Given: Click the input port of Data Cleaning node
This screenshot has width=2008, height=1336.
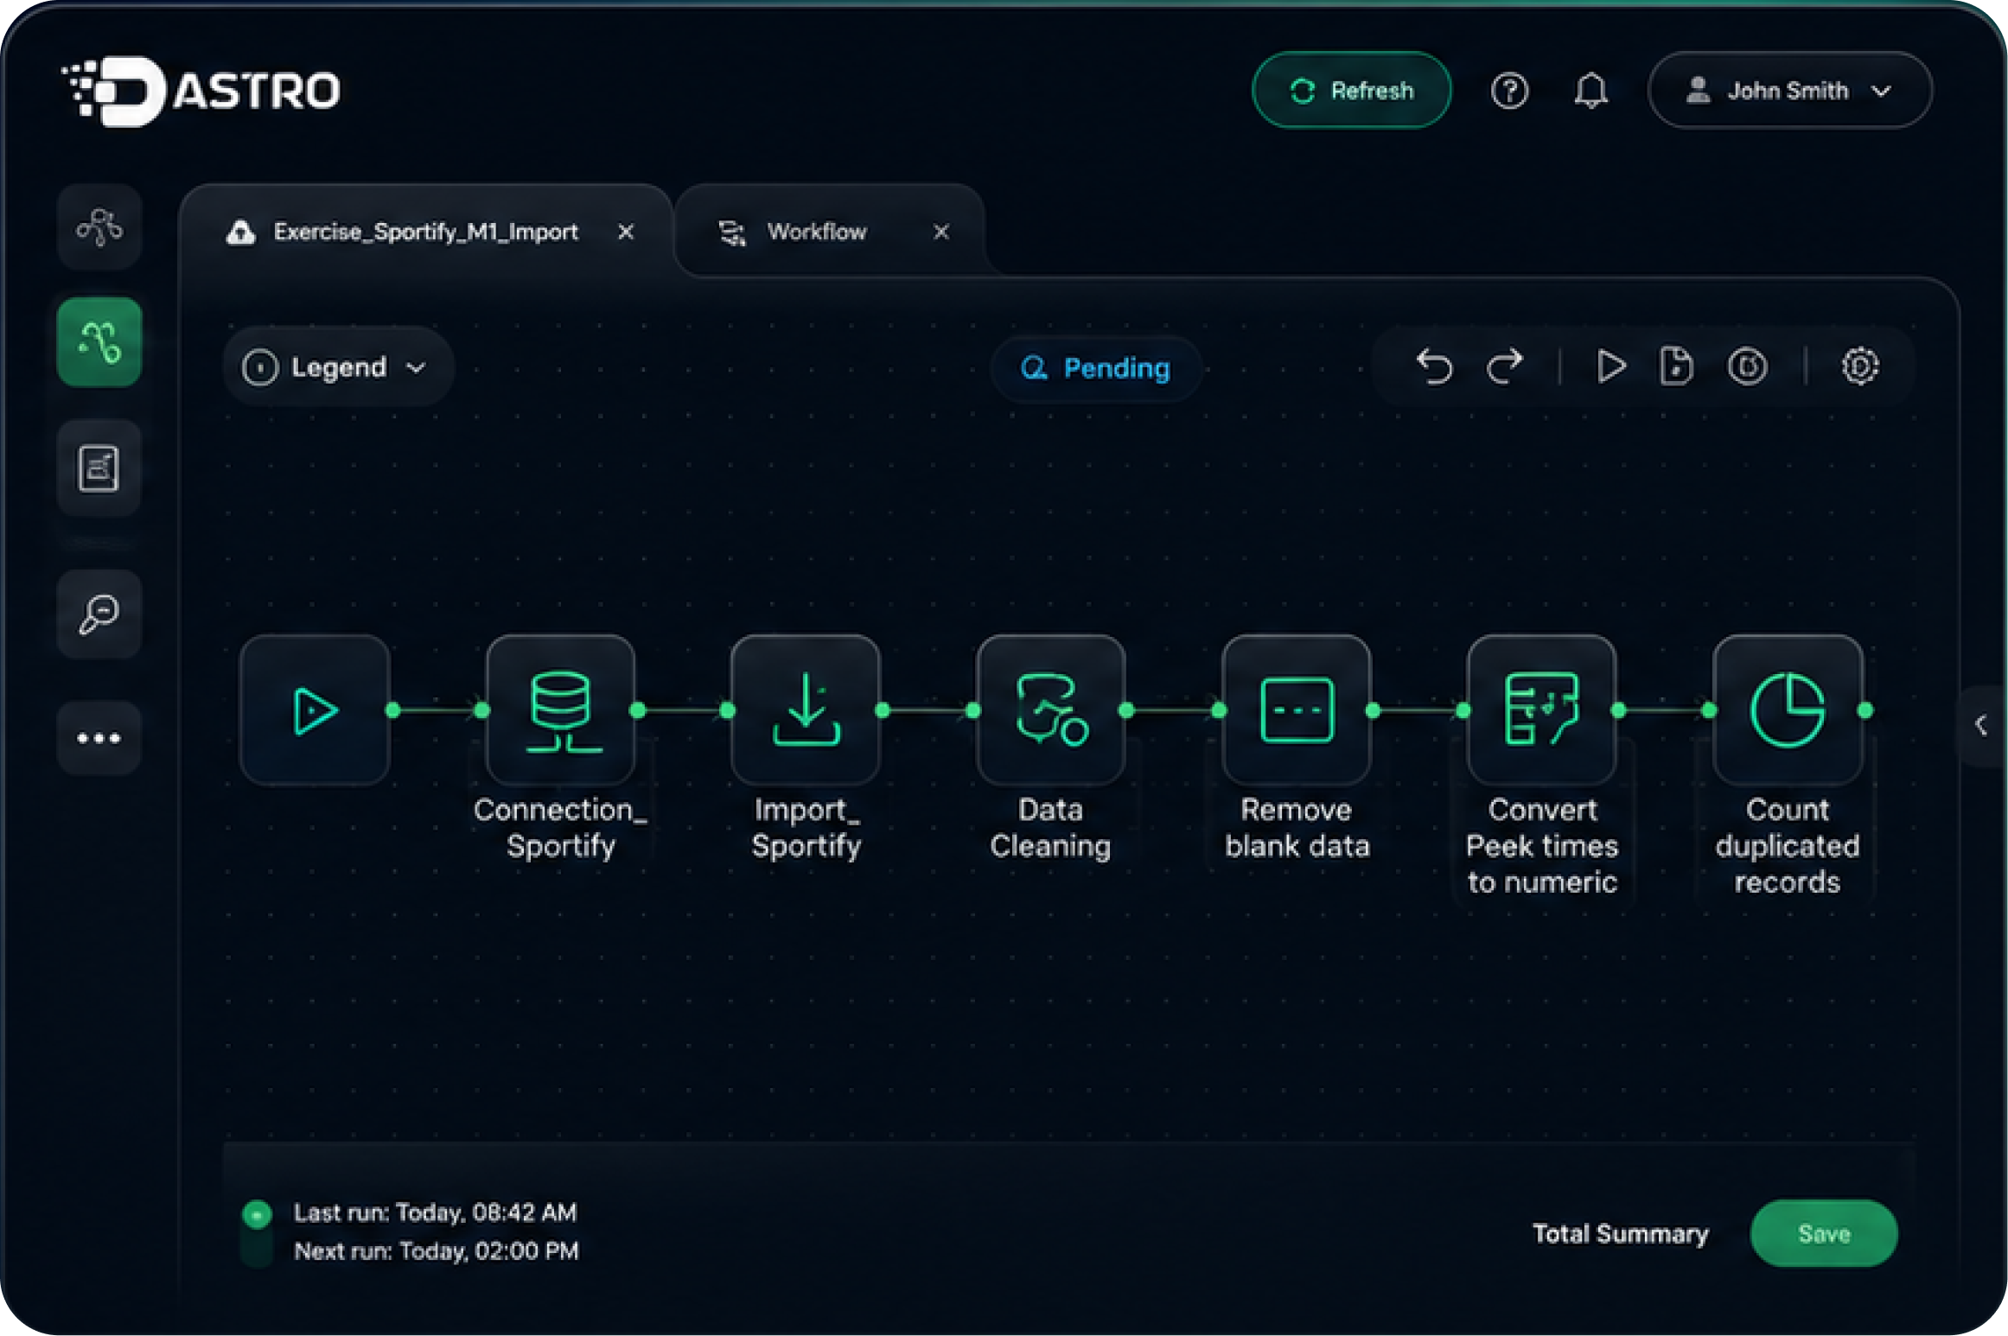Looking at the screenshot, I should tap(973, 710).
